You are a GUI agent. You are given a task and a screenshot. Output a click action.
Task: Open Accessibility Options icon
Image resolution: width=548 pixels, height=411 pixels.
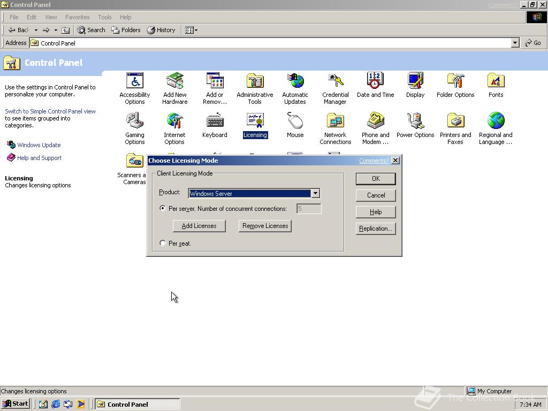[134, 88]
